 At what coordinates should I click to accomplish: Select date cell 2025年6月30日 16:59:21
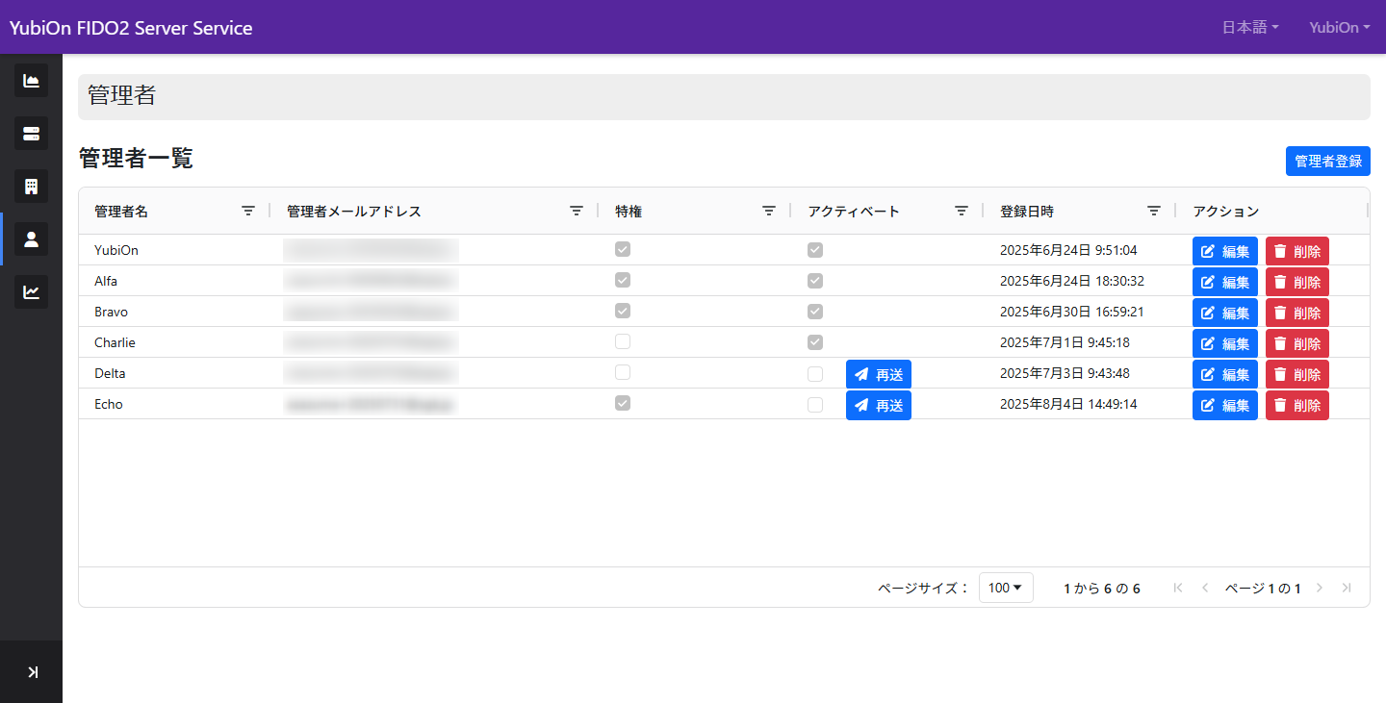coord(1072,312)
